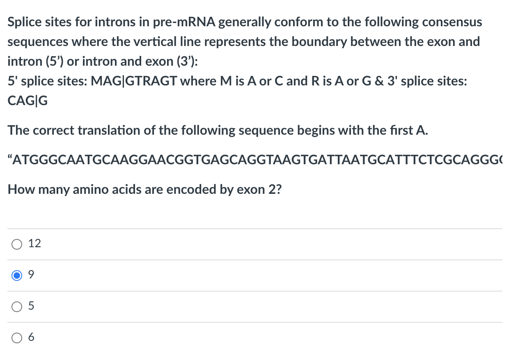Click the "CAG|G" 3' splice site text
518x363 pixels.
pos(28,101)
